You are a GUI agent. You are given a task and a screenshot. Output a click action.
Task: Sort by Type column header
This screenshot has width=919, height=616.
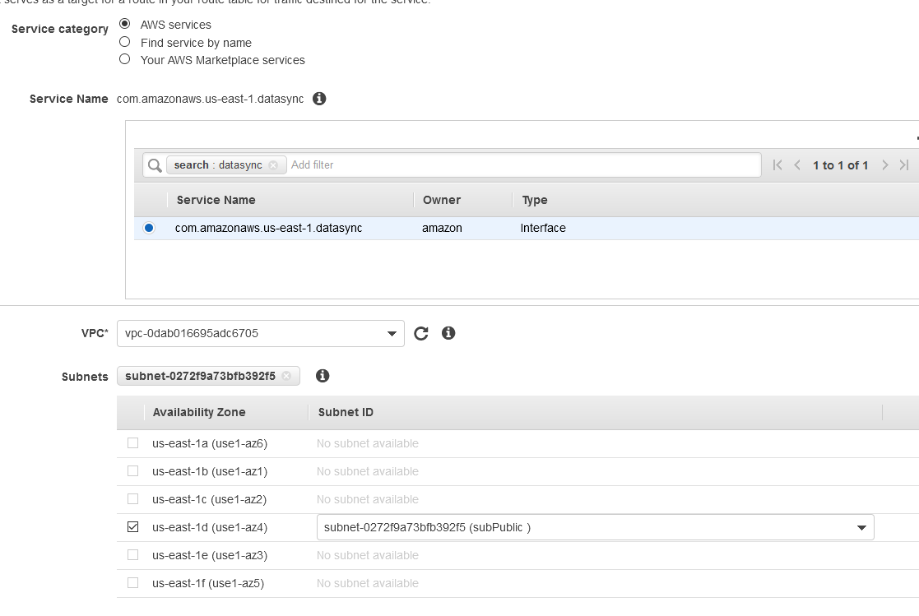(535, 200)
